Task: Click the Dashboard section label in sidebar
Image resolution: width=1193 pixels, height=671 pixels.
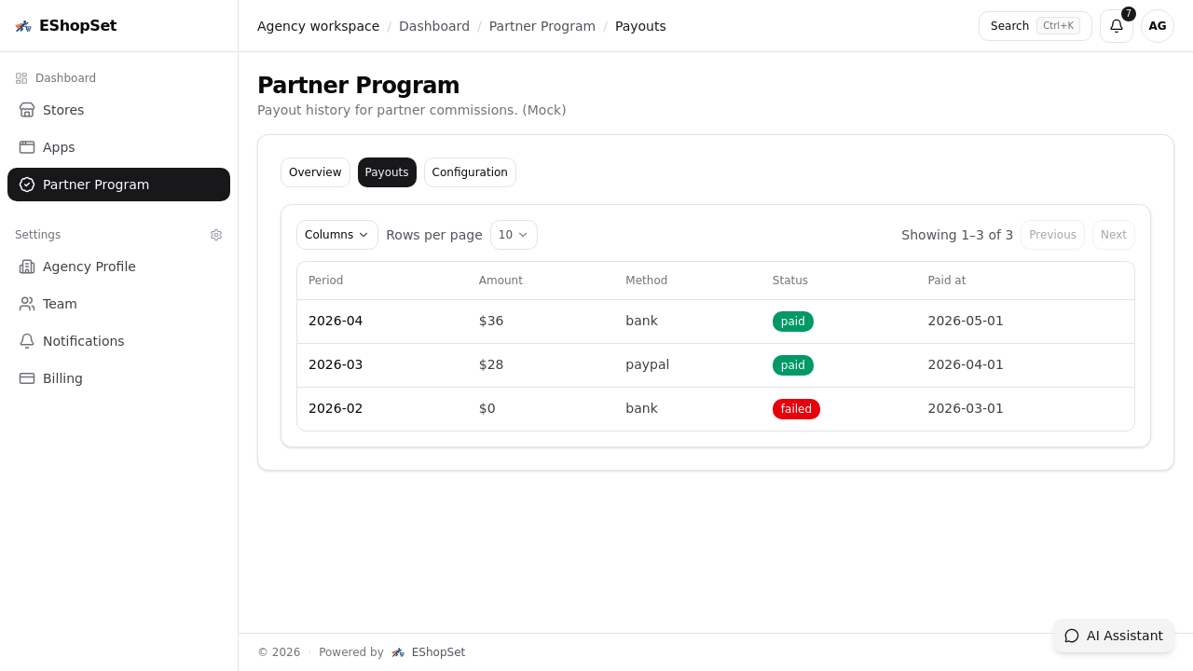Action: coord(65,78)
